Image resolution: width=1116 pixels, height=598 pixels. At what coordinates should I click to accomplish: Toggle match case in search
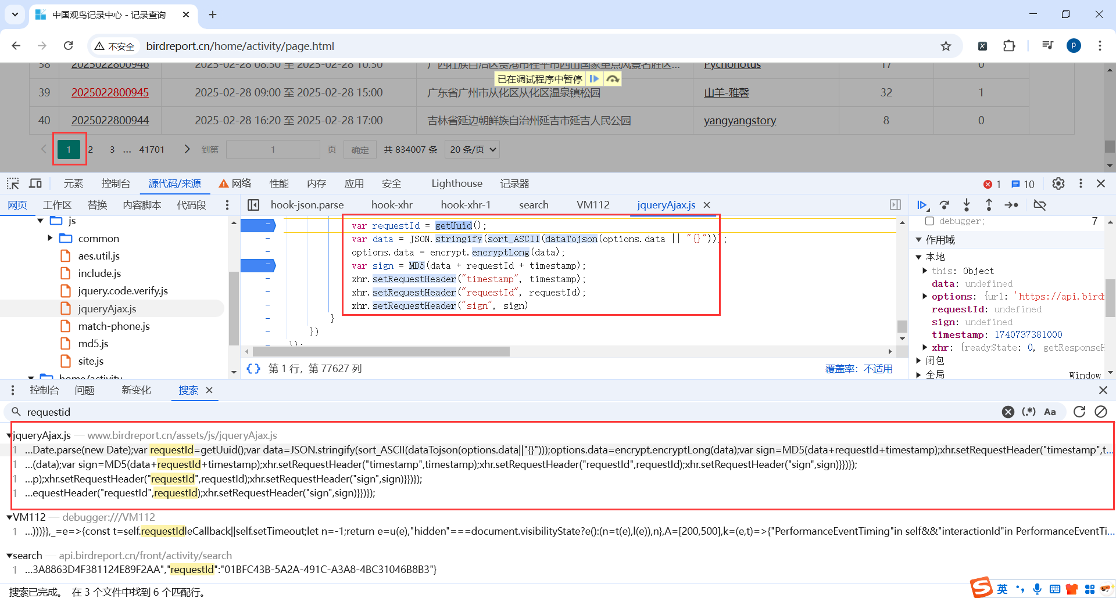point(1050,412)
